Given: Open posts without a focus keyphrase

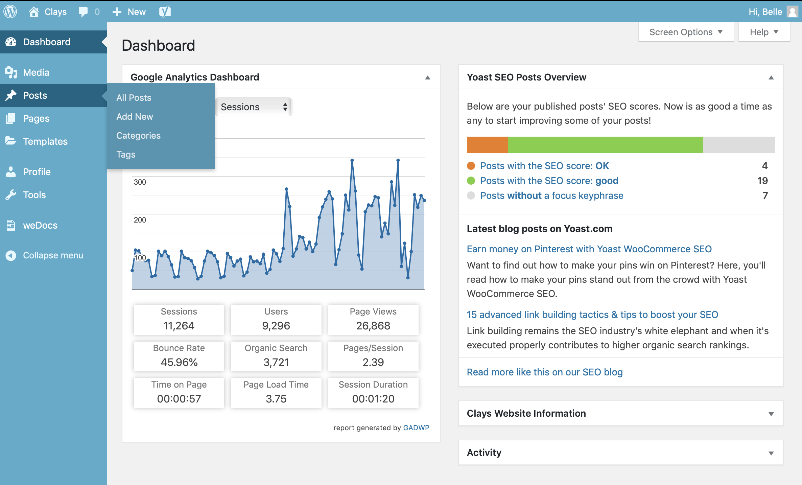Looking at the screenshot, I should coord(552,195).
